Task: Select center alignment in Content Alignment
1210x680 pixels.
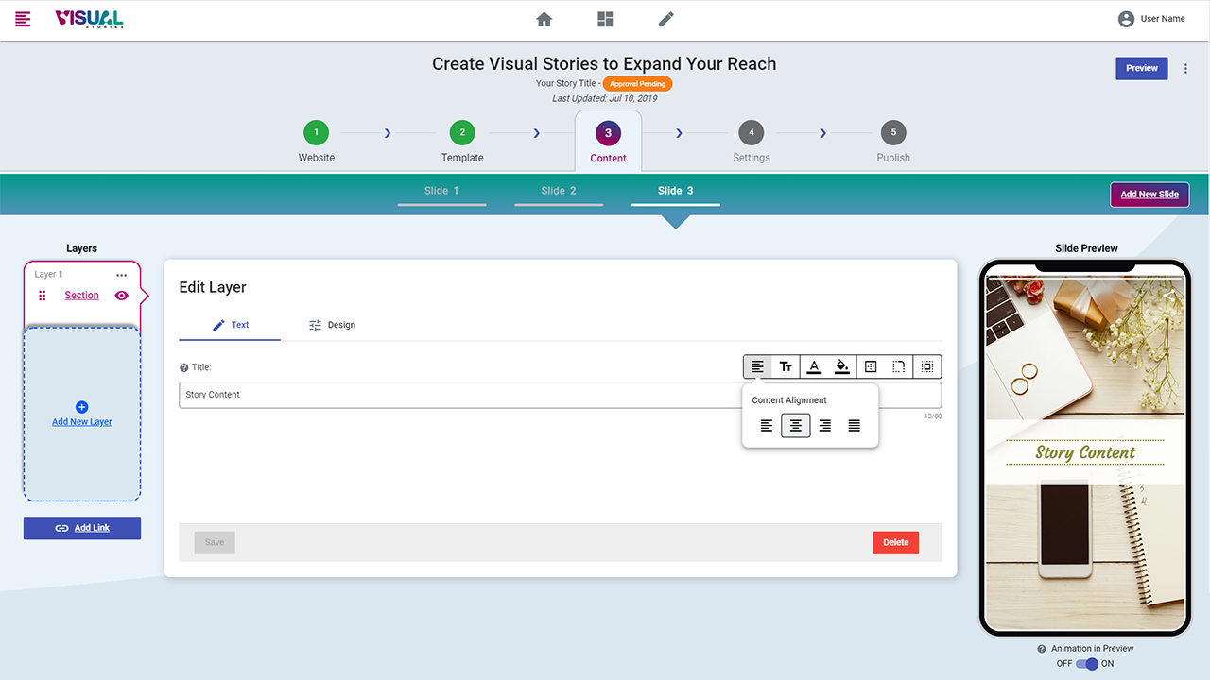Action: tap(796, 426)
